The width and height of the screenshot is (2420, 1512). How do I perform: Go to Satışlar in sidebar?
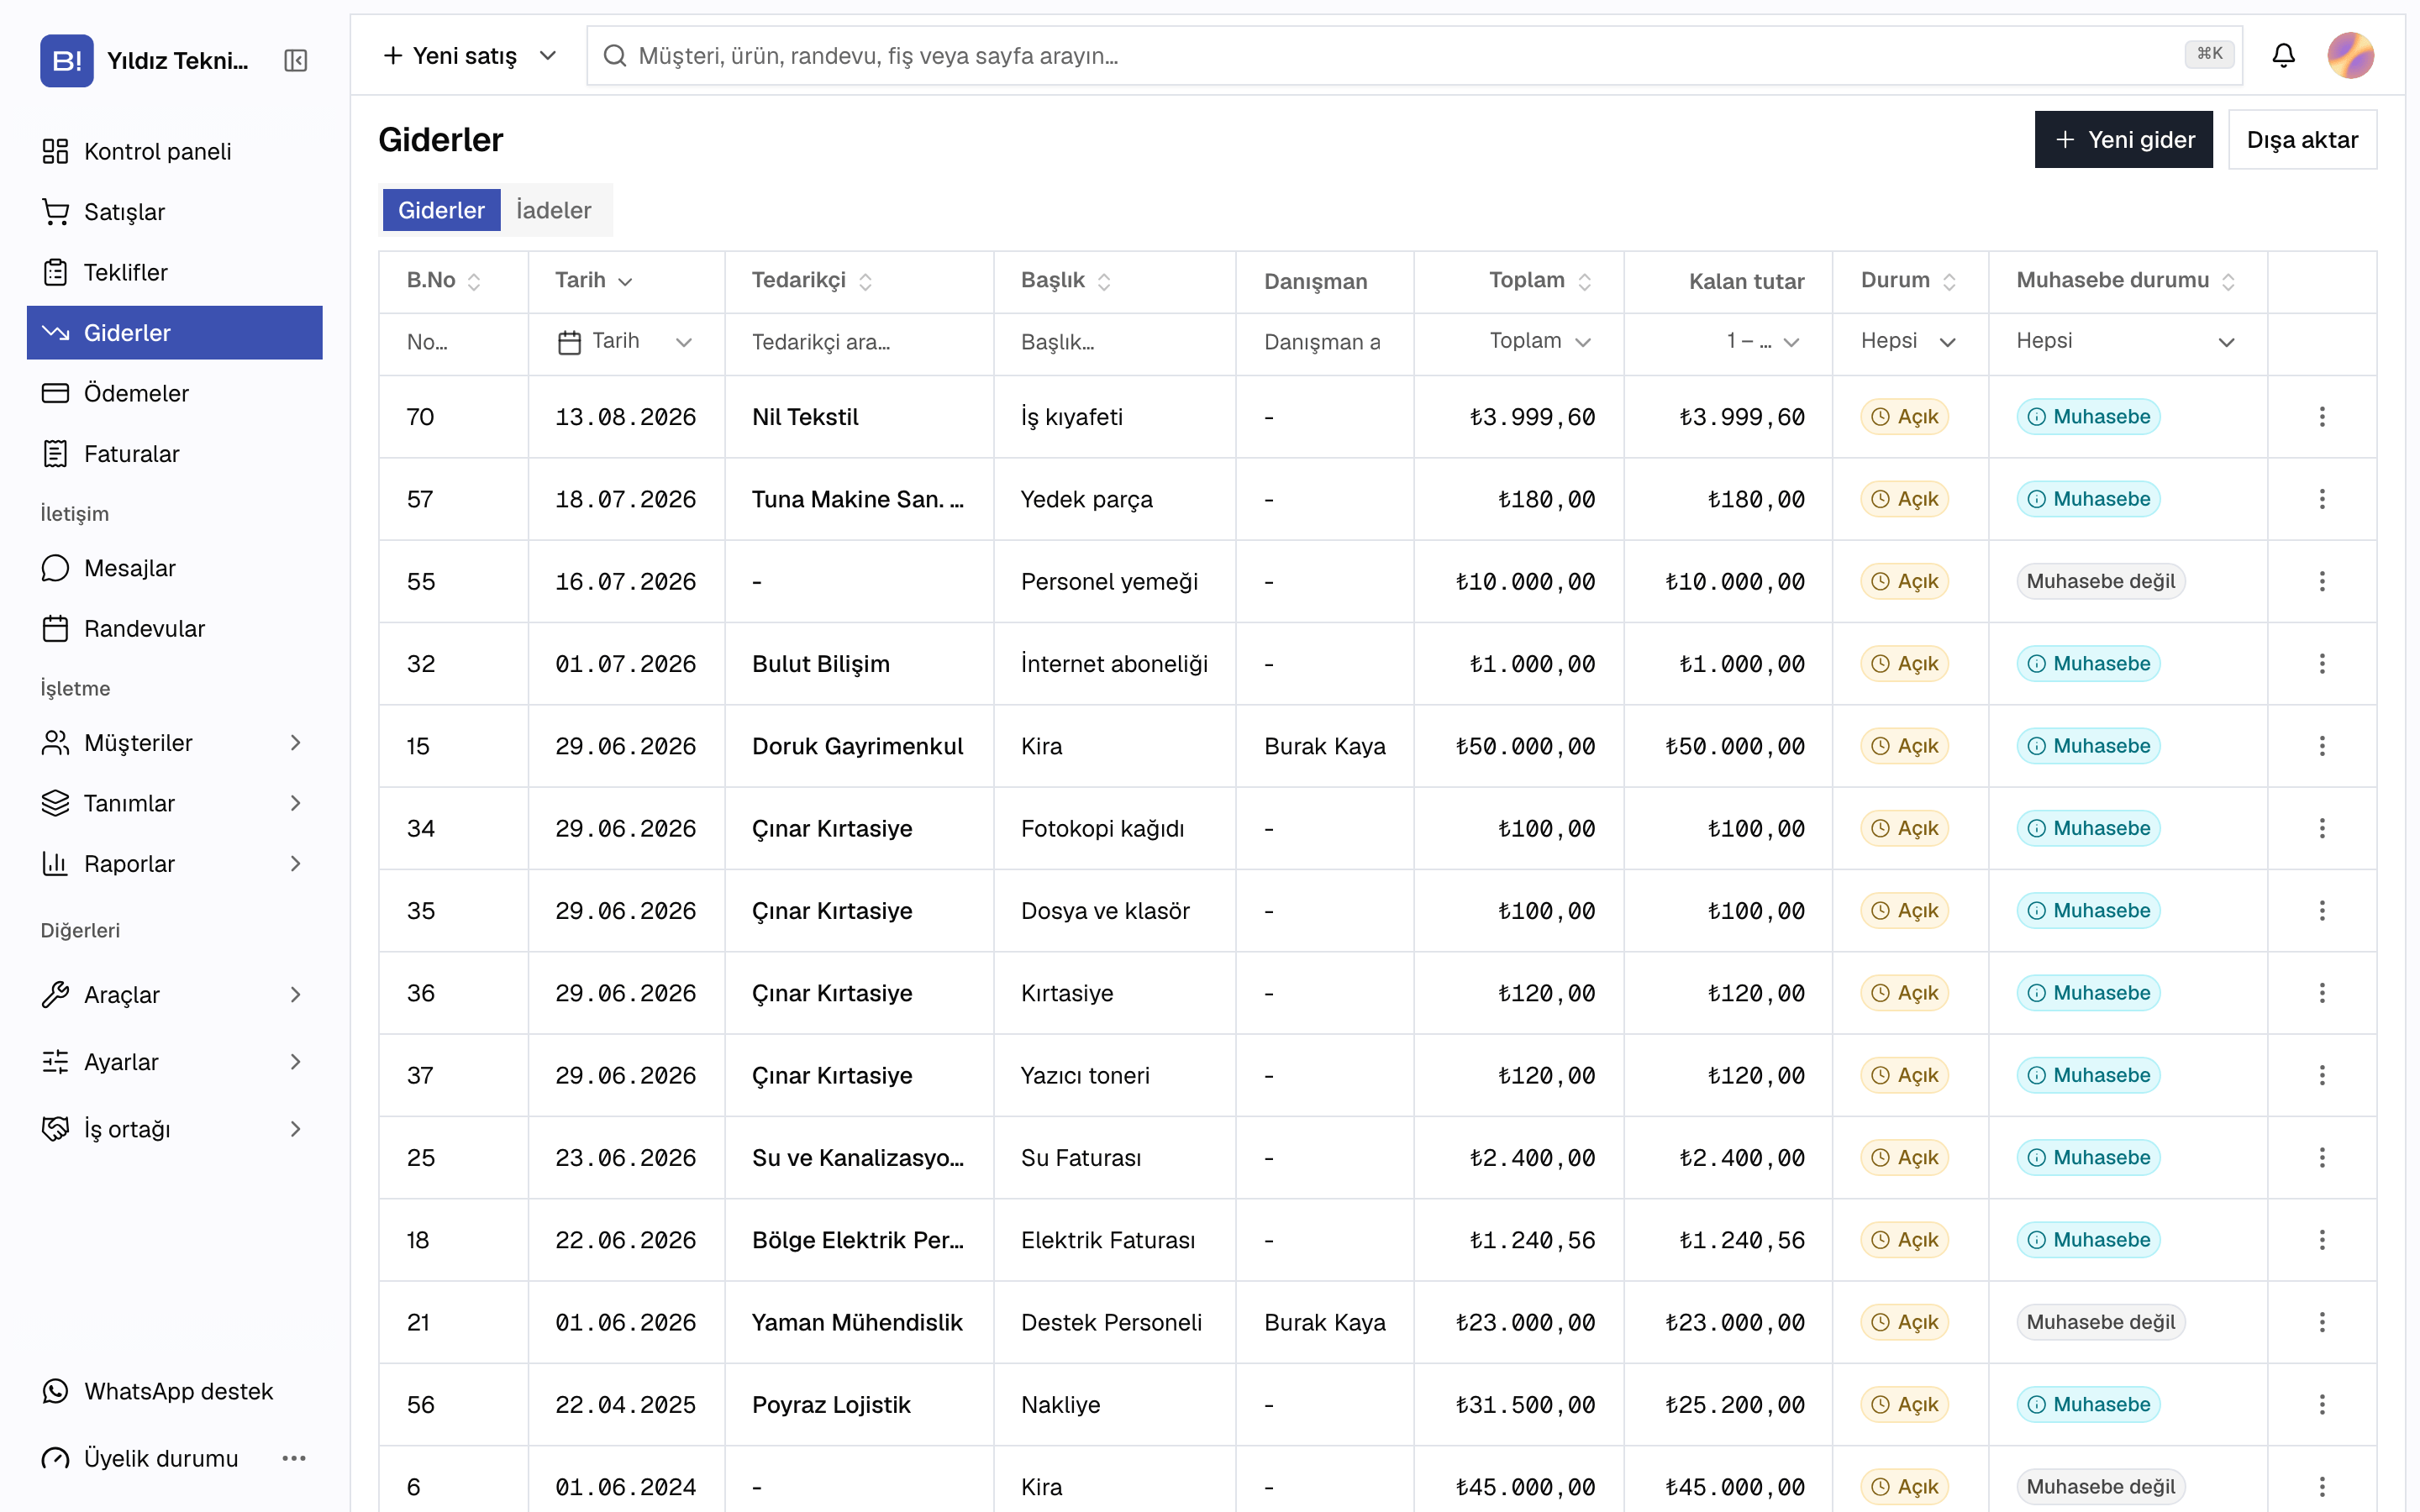click(x=175, y=212)
